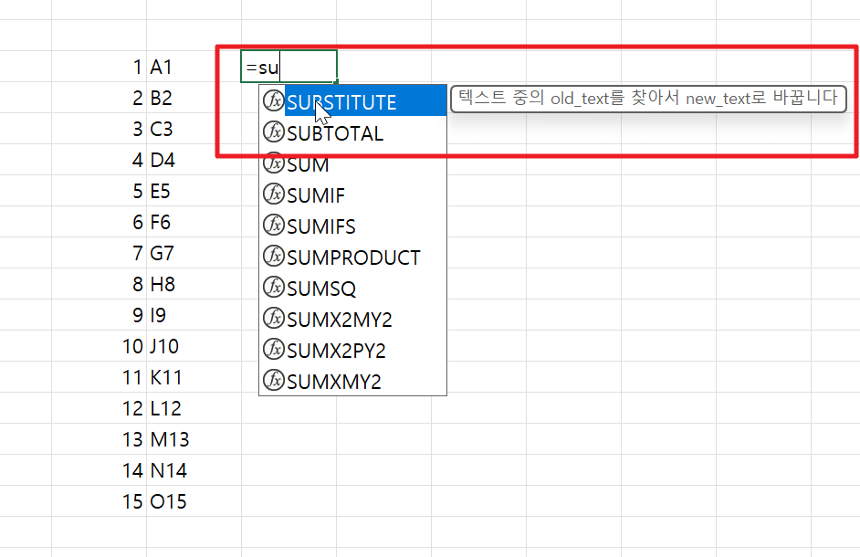Select the number 2 cell beside B2

[x=100, y=98]
